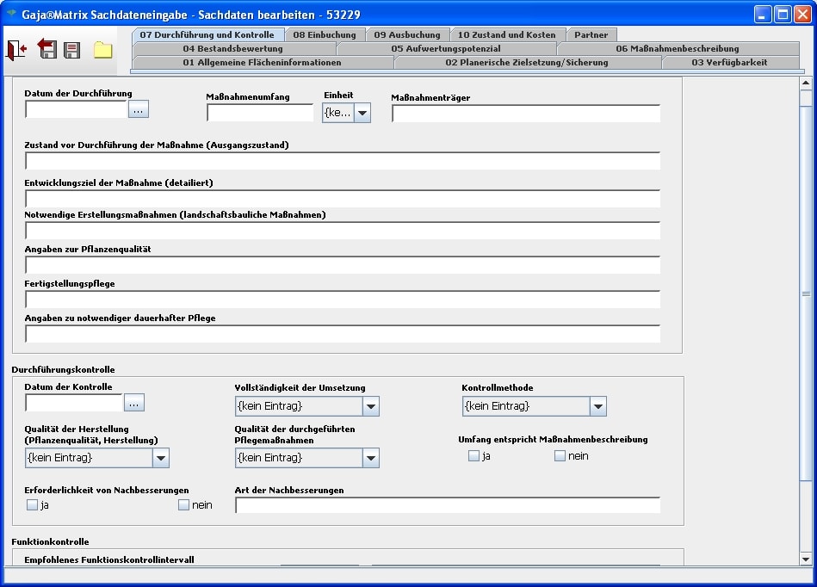Open date picker for Datum der Durchführung

tap(139, 109)
